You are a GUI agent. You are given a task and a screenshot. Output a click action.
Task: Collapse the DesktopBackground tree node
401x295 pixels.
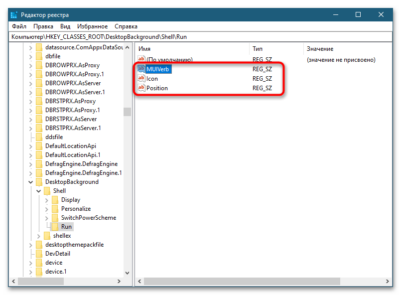[31, 182]
